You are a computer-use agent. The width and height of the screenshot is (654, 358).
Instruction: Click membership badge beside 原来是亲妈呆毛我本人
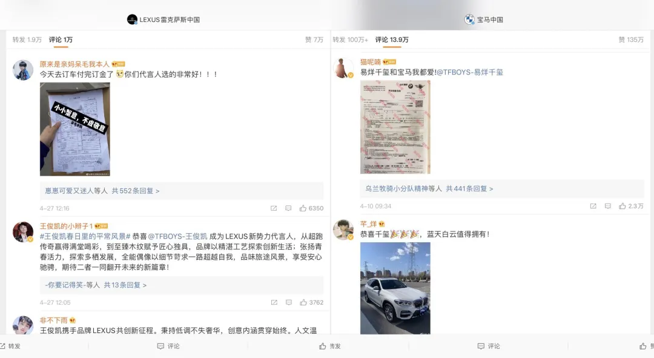pos(119,64)
